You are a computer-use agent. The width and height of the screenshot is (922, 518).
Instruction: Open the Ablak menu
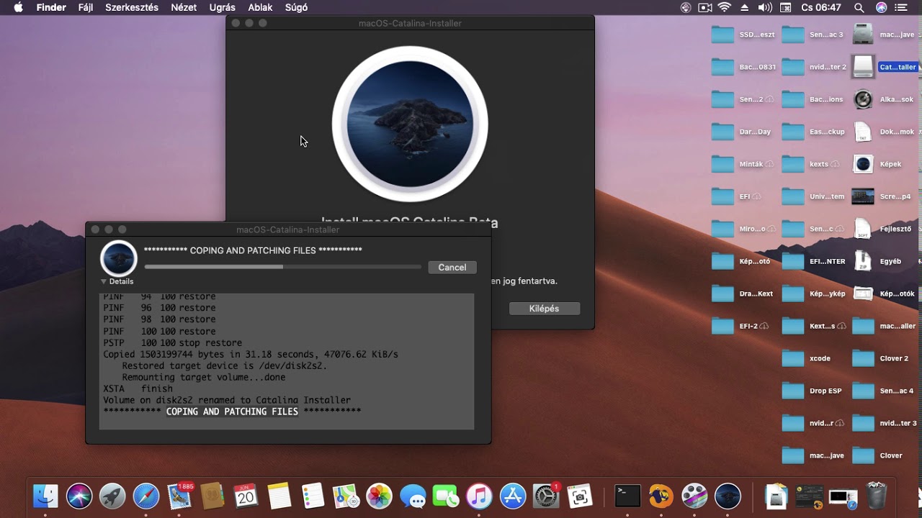(260, 7)
